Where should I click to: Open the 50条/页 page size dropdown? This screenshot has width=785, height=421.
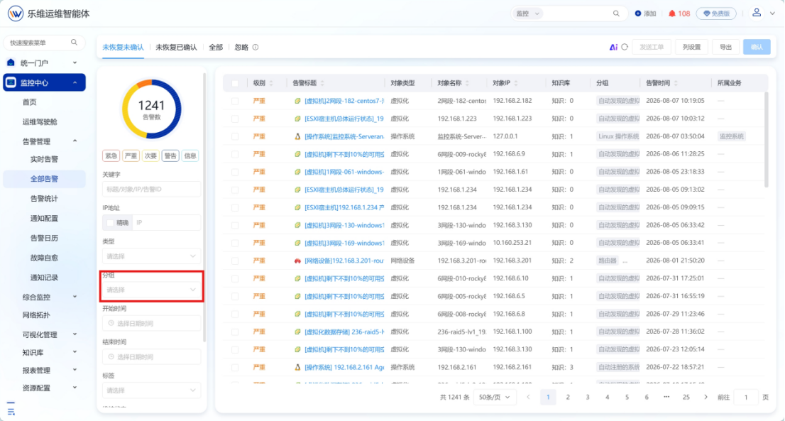click(x=494, y=397)
